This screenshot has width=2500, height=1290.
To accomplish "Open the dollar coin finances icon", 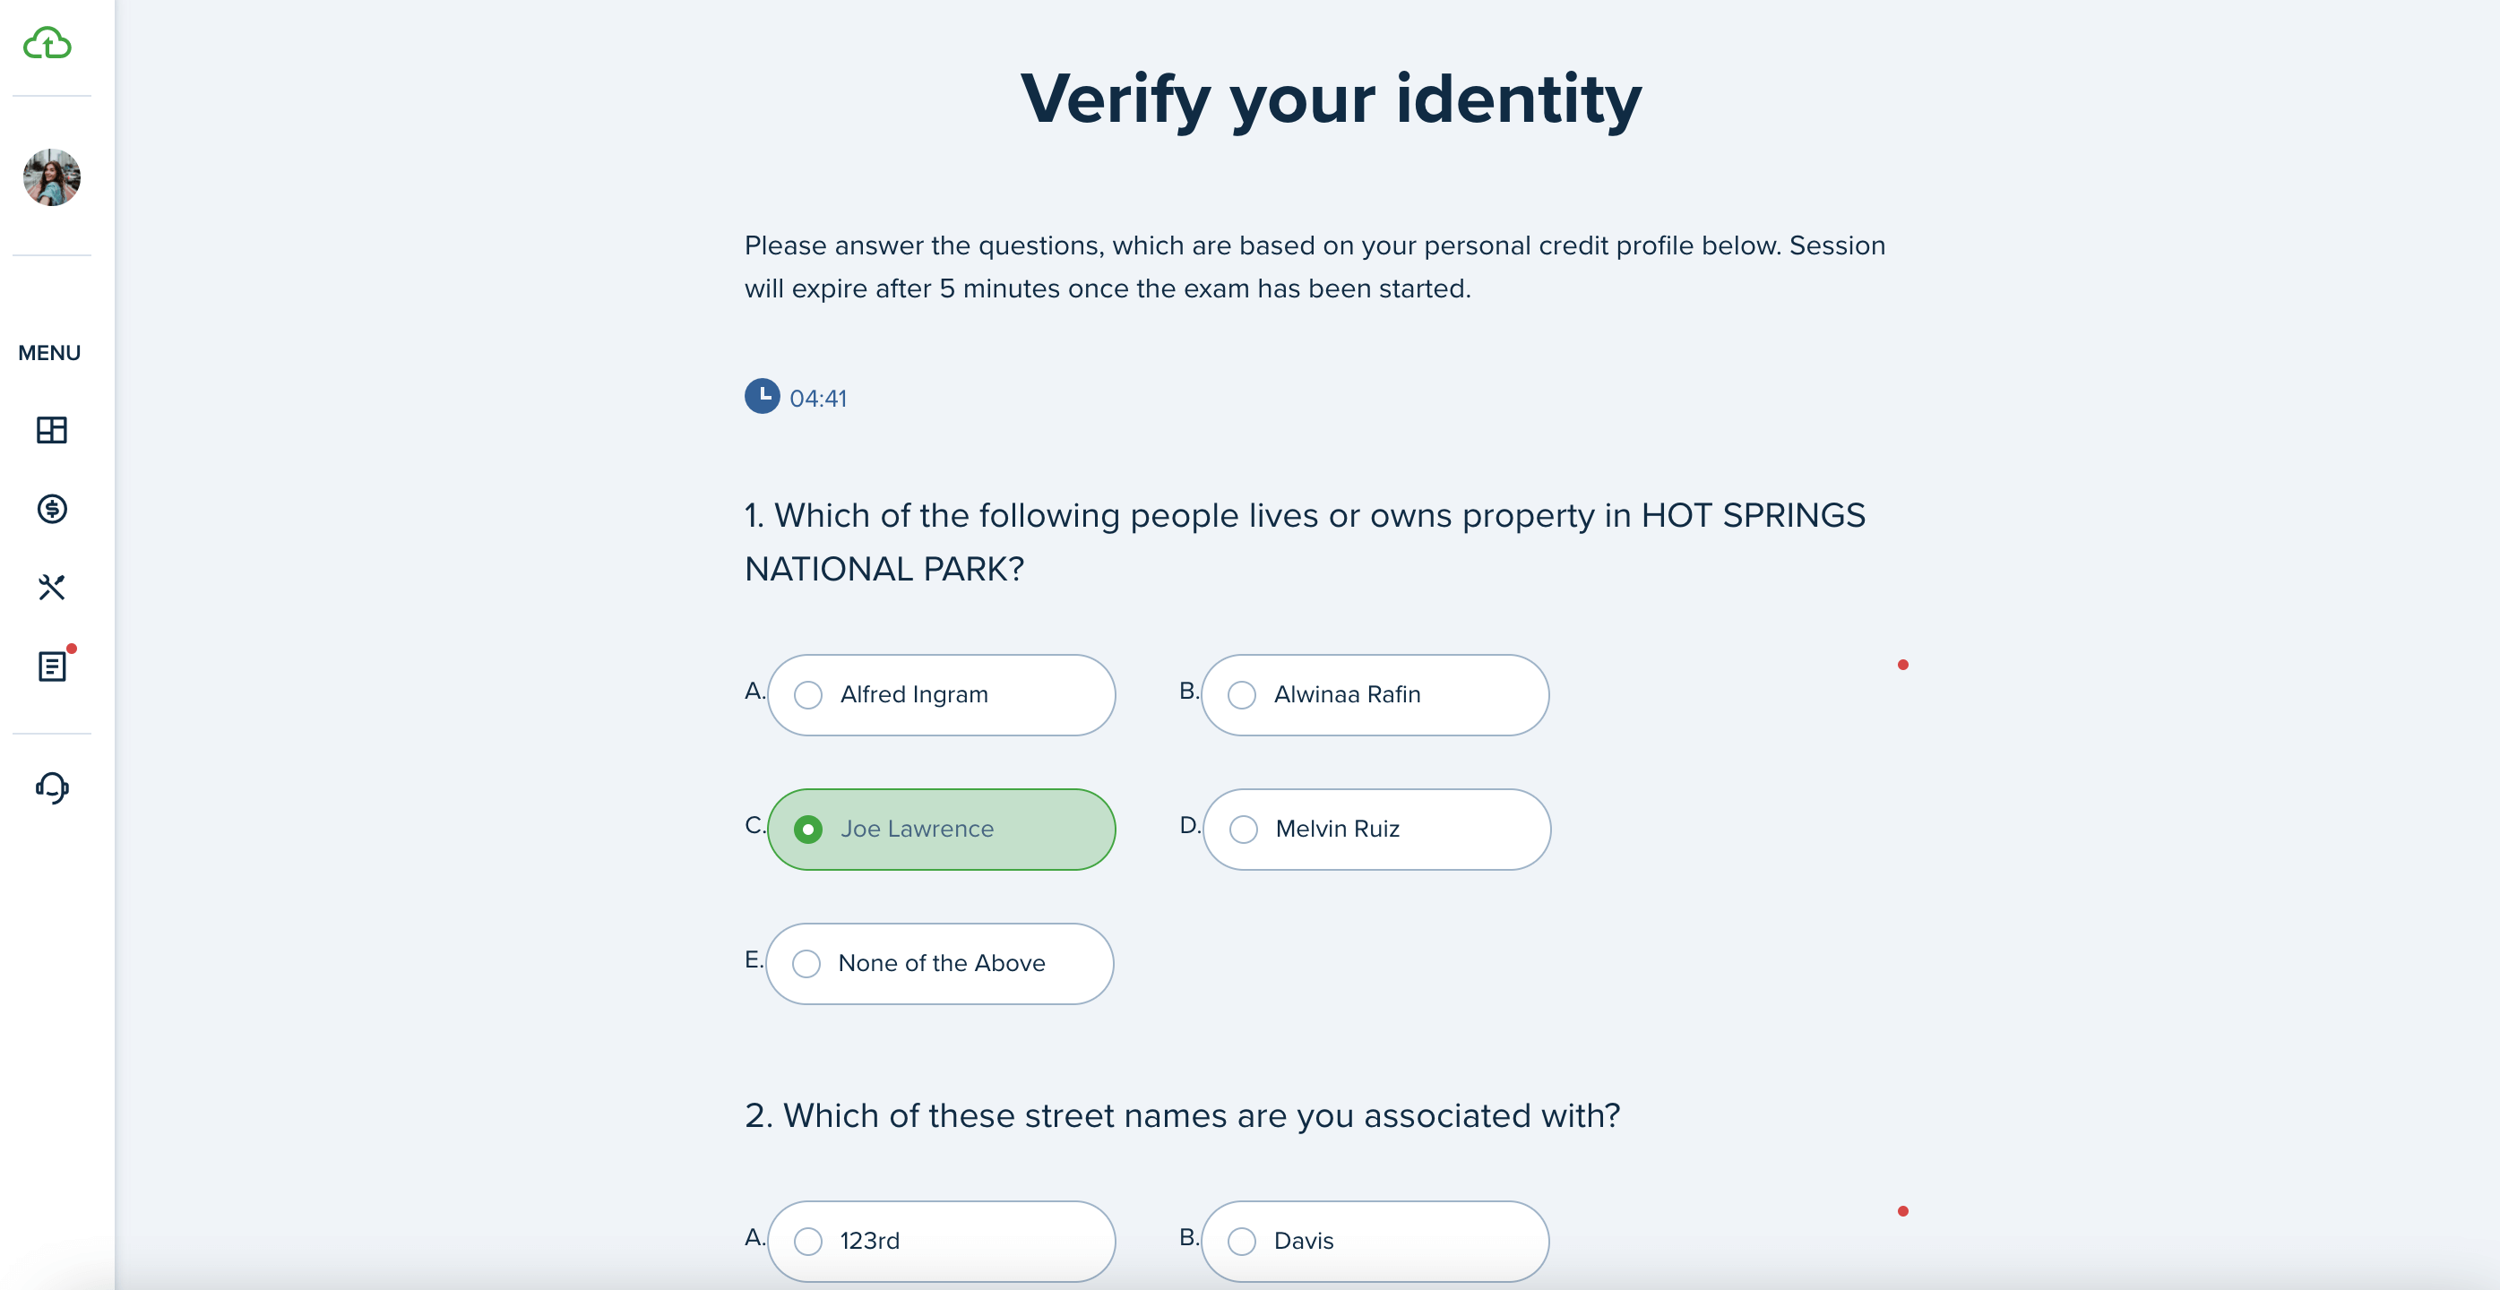I will click(51, 508).
